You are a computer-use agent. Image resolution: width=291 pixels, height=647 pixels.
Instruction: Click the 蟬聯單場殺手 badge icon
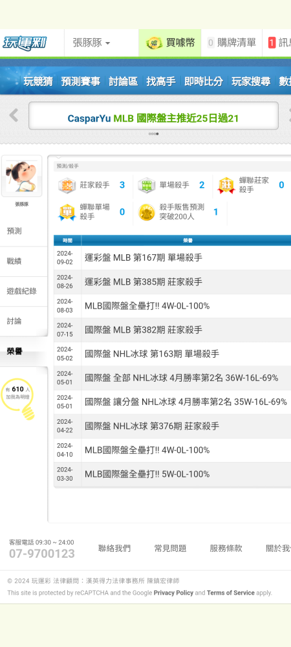click(x=67, y=212)
